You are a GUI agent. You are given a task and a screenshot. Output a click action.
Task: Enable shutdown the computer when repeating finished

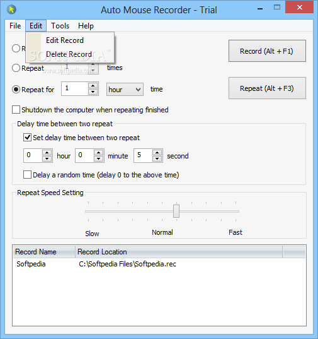(x=16, y=110)
